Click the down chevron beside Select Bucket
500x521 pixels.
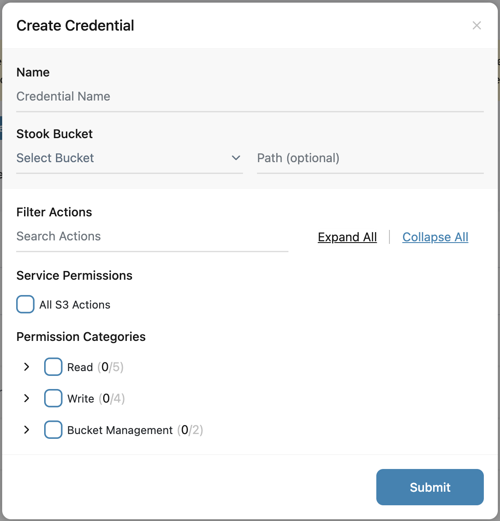[x=236, y=158]
